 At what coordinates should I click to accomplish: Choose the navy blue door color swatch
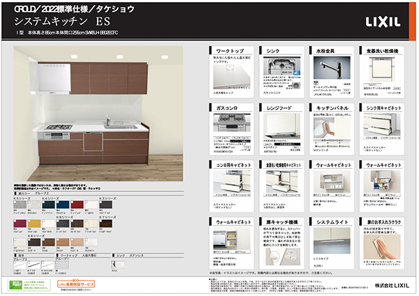63,205
